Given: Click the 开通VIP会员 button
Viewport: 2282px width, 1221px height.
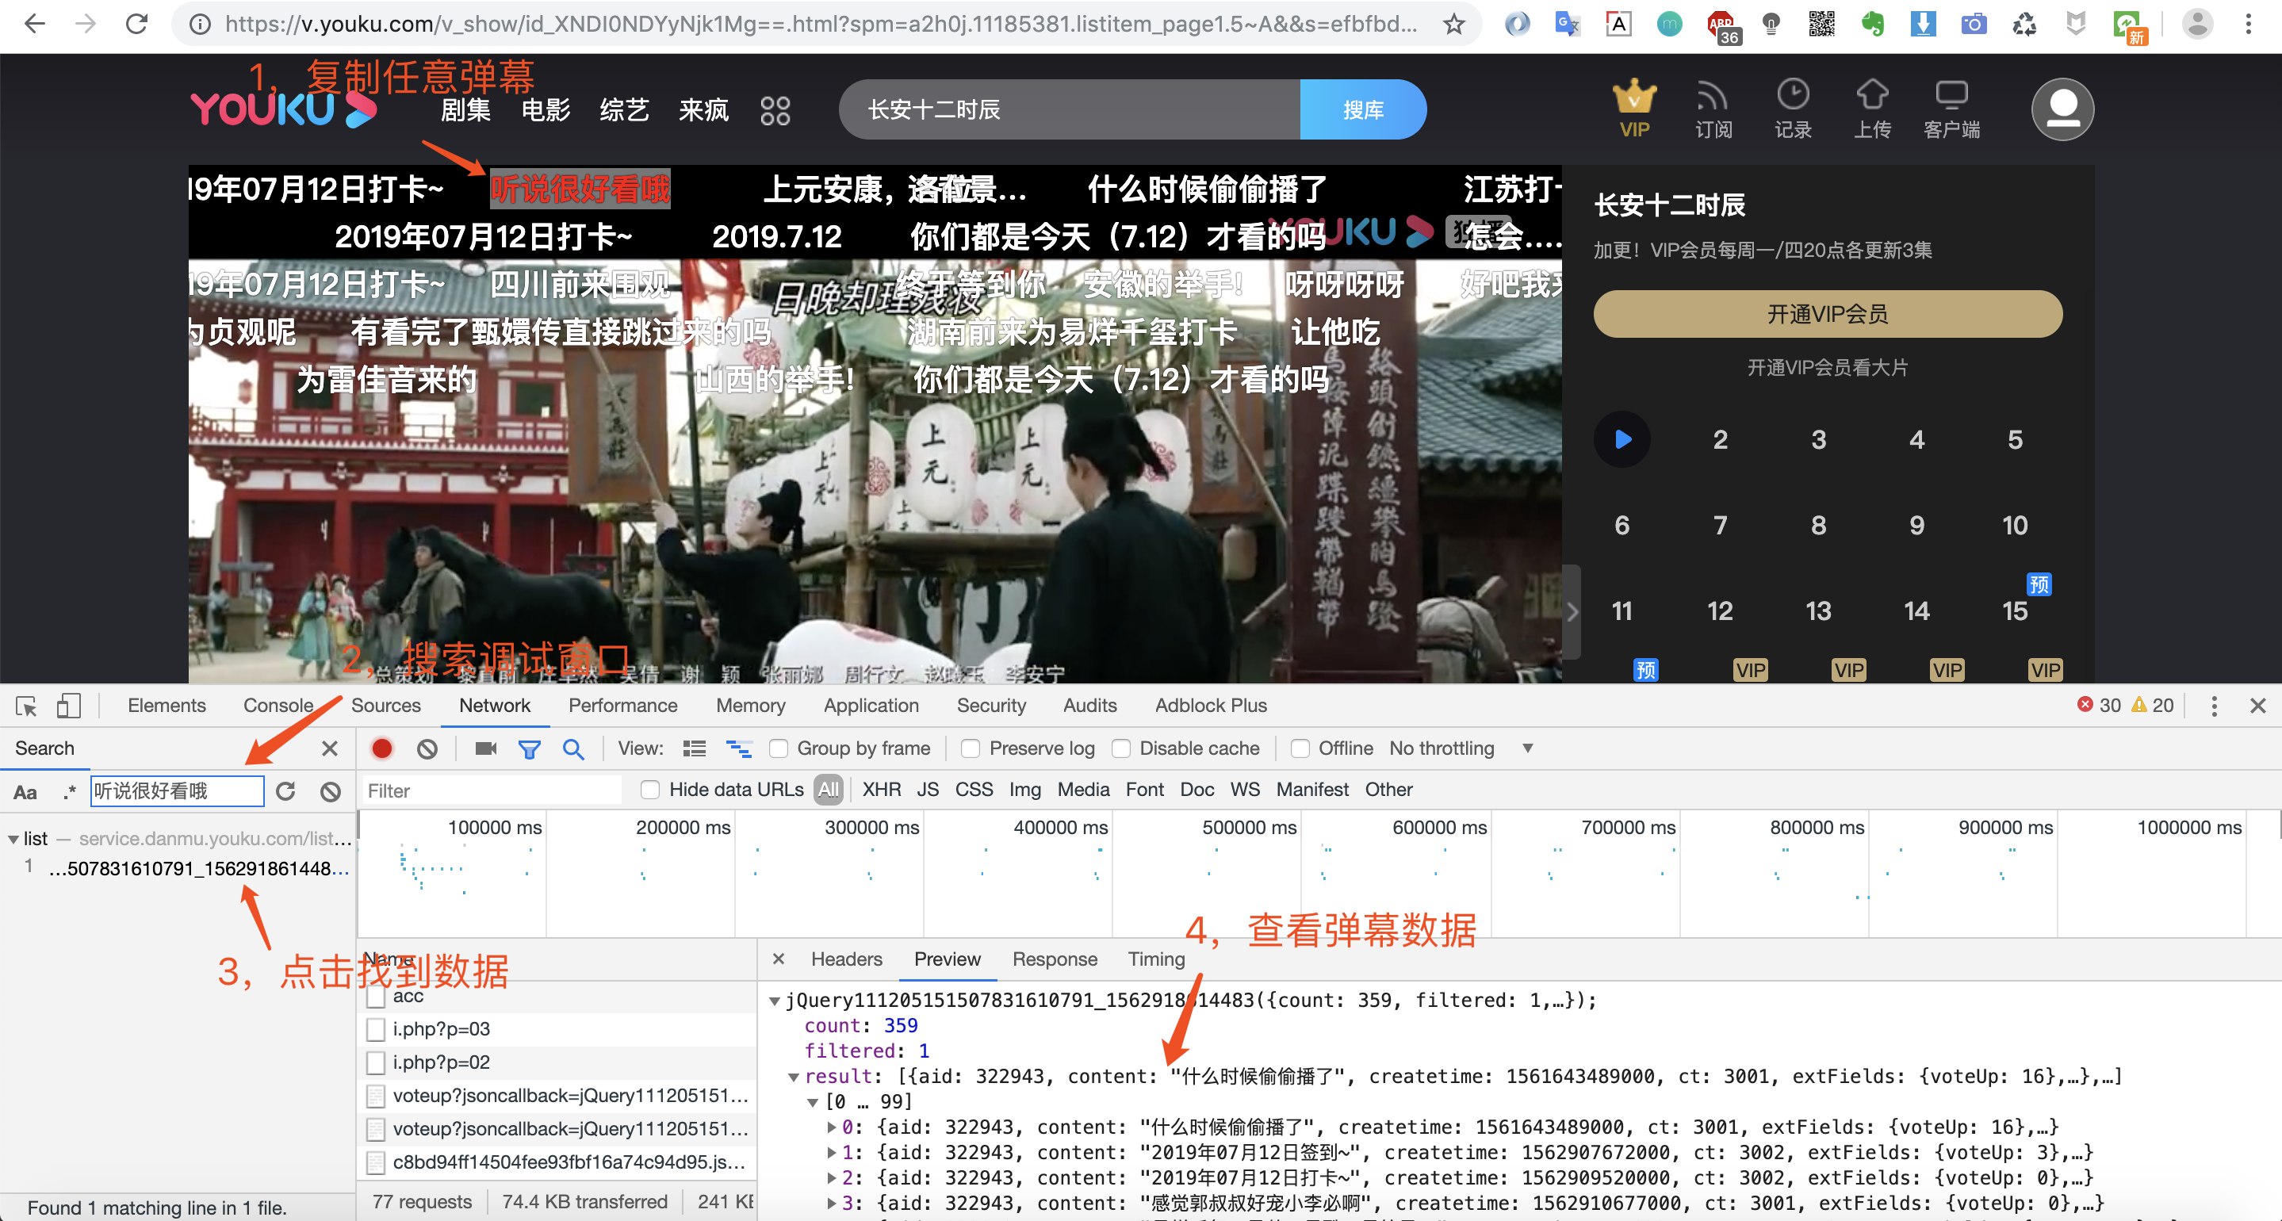Looking at the screenshot, I should coord(1827,314).
